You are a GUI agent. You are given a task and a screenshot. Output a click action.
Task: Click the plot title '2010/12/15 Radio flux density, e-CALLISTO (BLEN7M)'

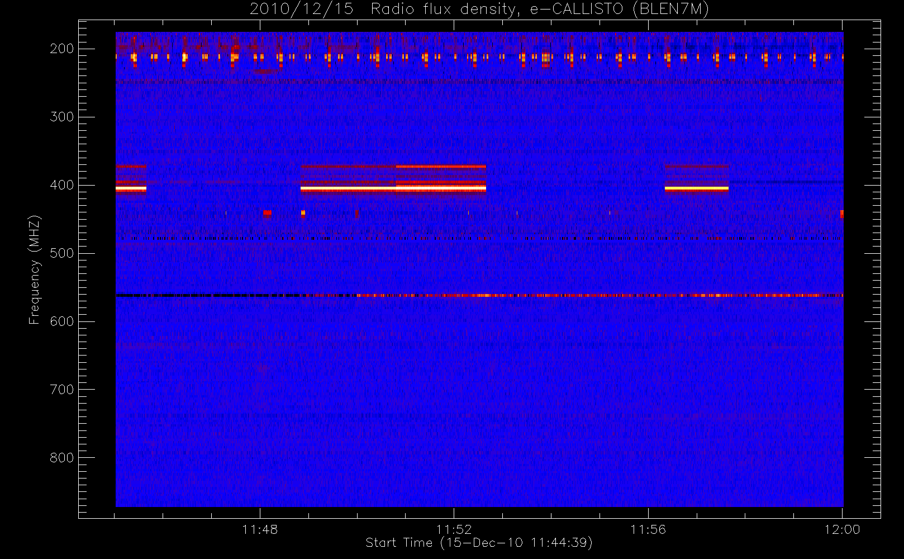click(479, 10)
